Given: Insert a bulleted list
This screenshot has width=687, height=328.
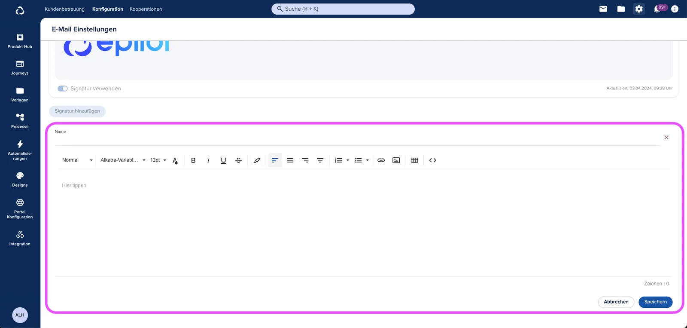Looking at the screenshot, I should pyautogui.click(x=358, y=160).
